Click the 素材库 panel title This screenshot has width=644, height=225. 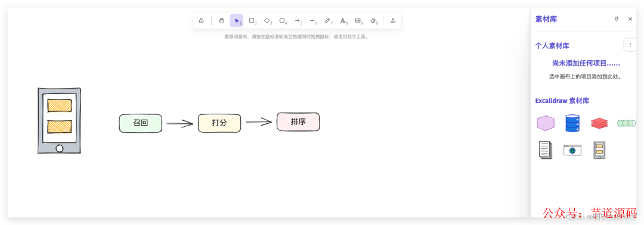point(546,19)
